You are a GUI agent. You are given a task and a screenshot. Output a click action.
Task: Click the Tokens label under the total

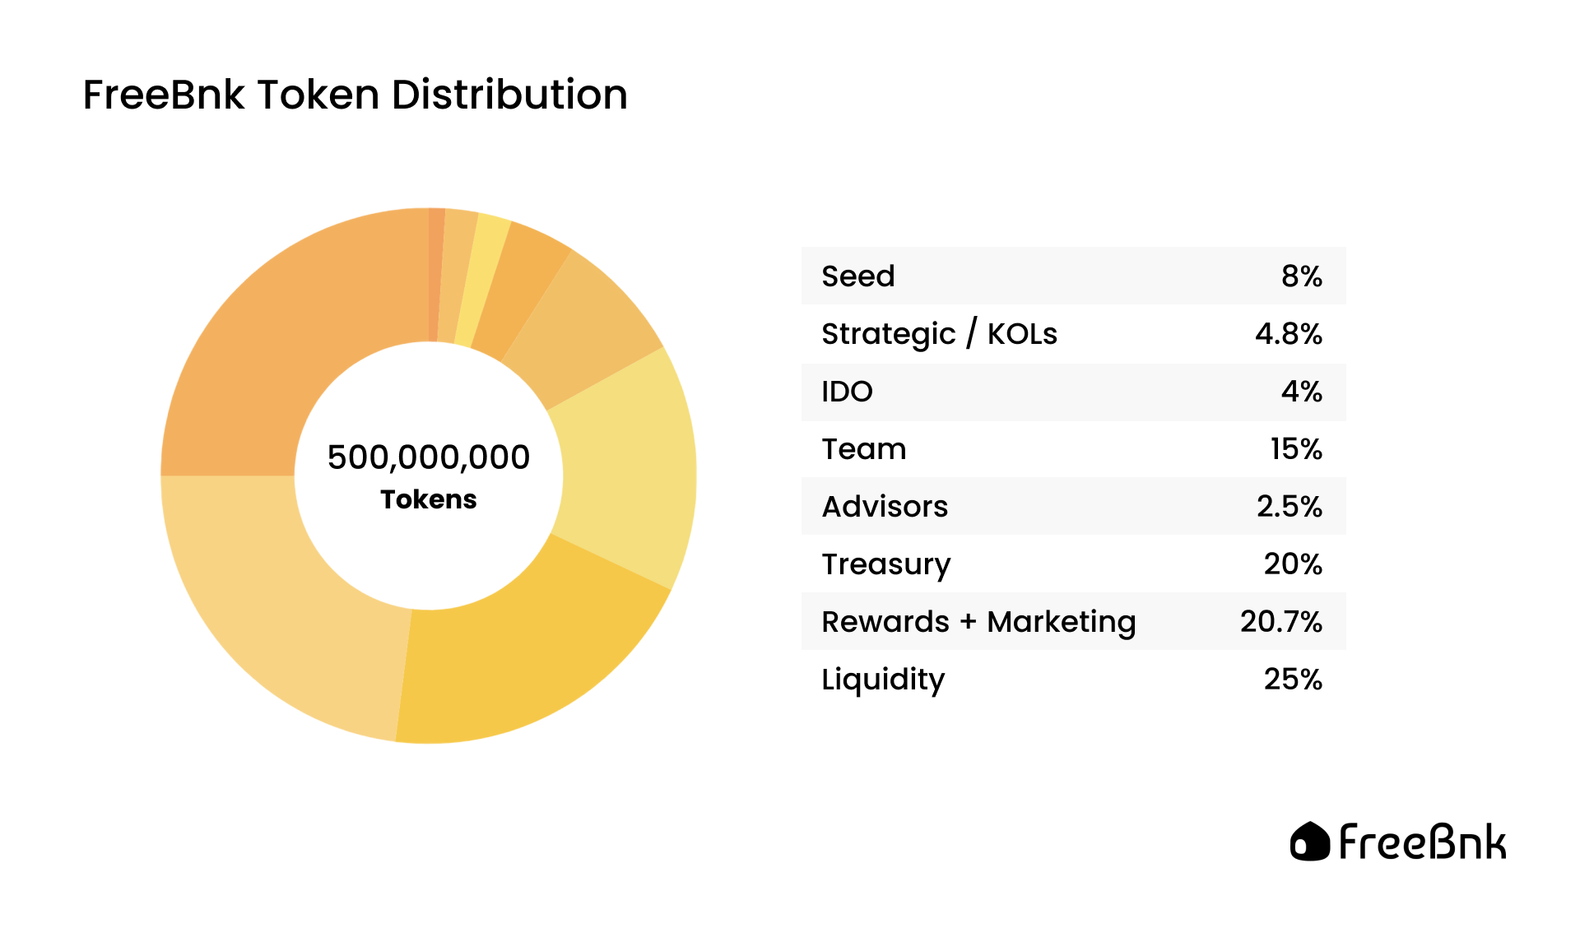tap(428, 499)
